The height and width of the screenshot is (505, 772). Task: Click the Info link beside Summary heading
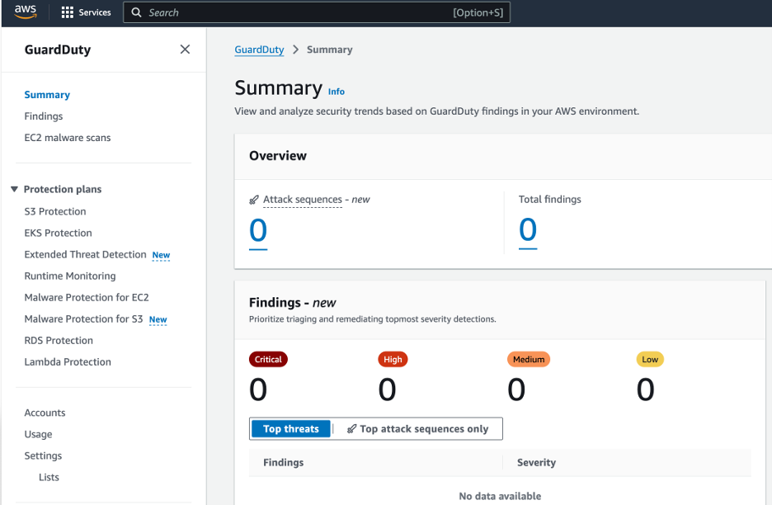337,92
